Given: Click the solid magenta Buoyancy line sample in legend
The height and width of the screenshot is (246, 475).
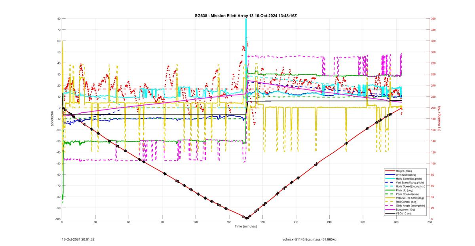Looking at the screenshot, I should (390, 210).
